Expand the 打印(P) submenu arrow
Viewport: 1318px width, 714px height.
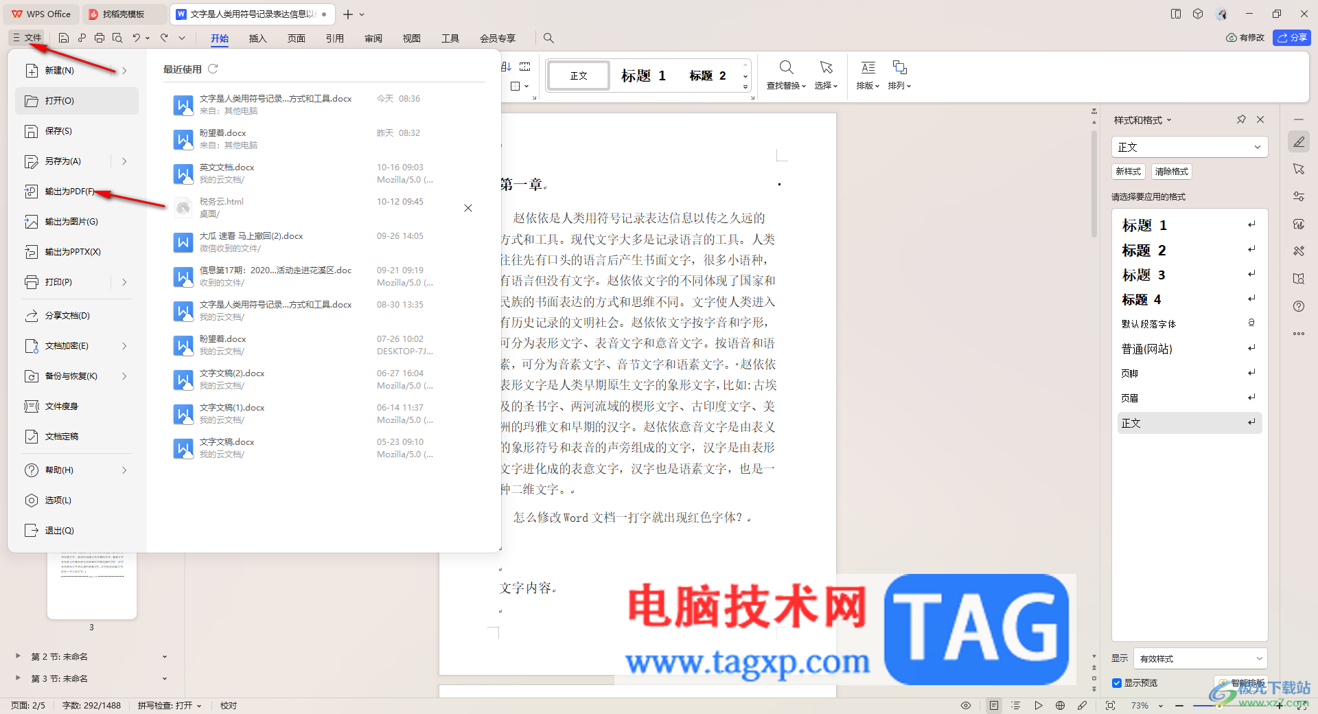pos(124,282)
